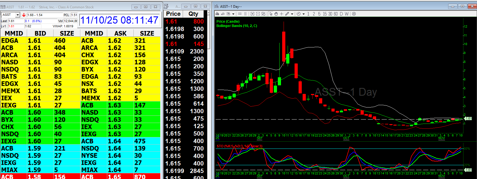
Task: Expand the drawing tool dropdown arrow beside pencil
Action: (x=292, y=14)
